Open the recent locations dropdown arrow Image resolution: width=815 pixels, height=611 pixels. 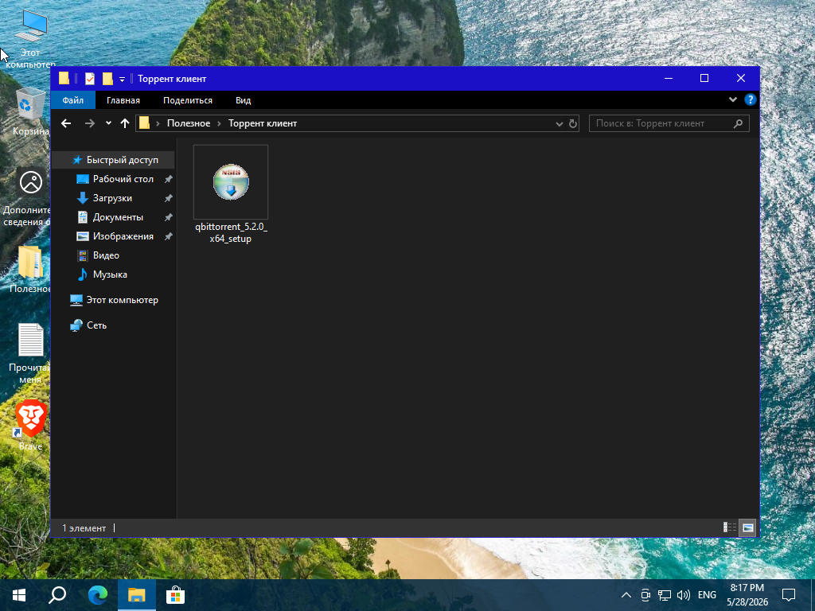[108, 123]
